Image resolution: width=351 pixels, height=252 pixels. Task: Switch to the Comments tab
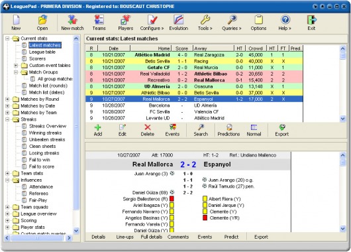178,237
